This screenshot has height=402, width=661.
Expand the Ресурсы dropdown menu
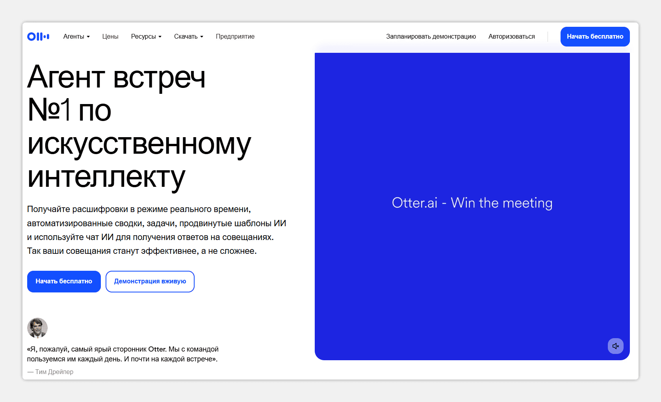[x=146, y=37]
